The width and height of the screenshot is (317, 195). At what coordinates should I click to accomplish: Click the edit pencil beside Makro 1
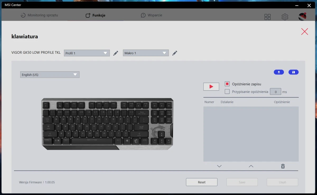(x=174, y=53)
